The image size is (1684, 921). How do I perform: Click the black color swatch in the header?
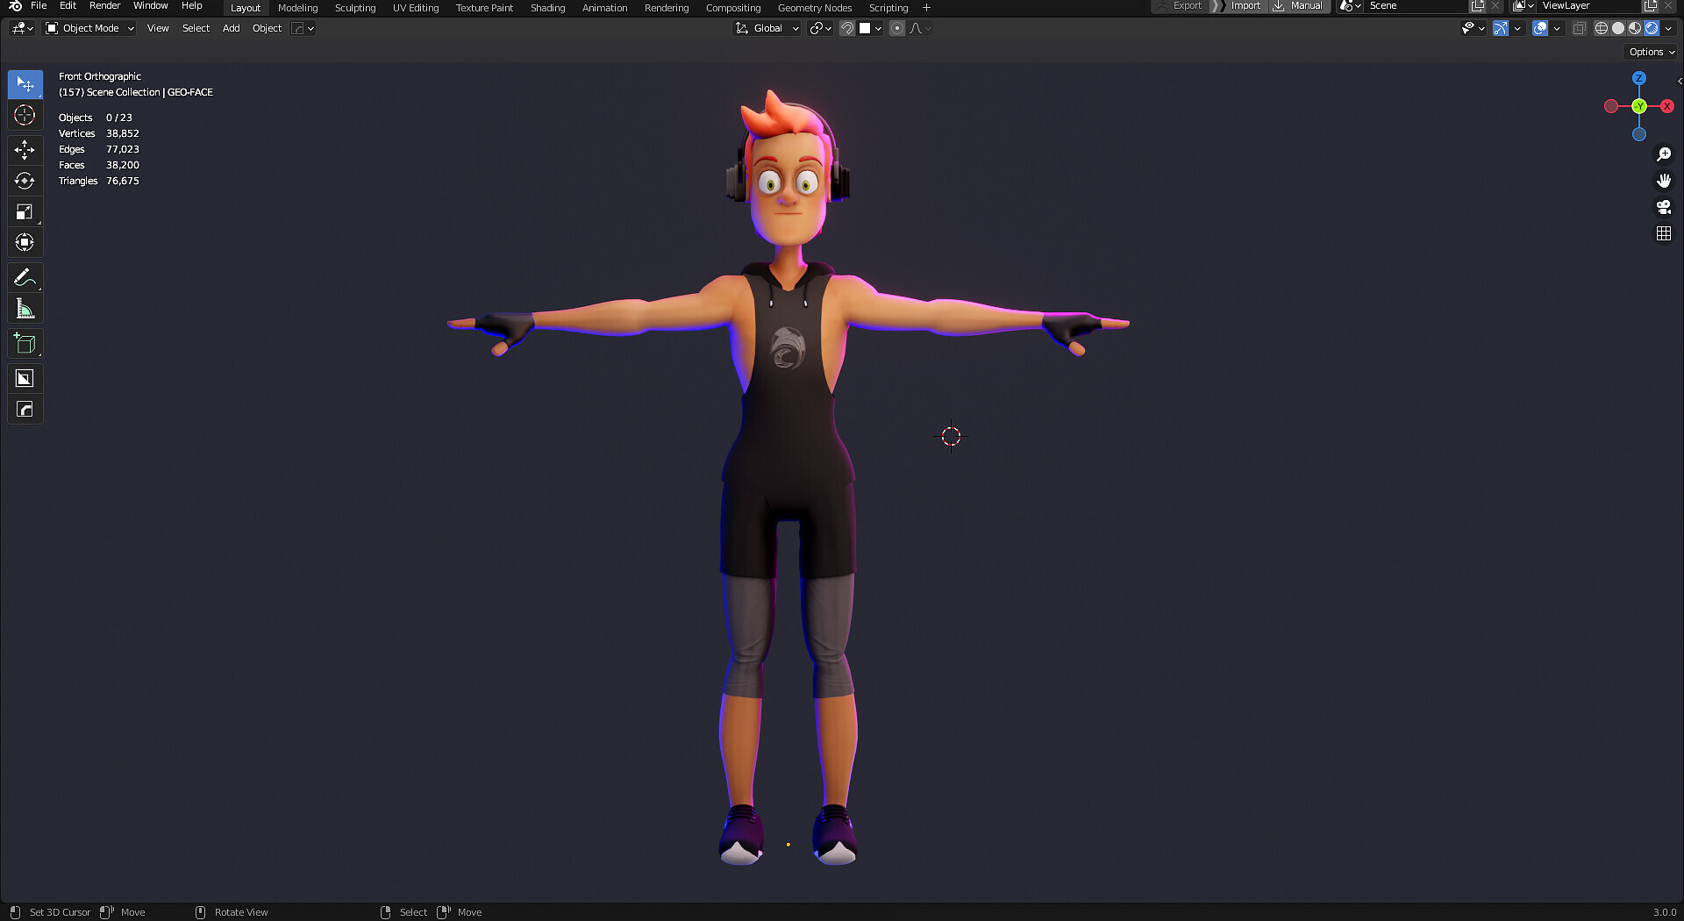(x=867, y=27)
